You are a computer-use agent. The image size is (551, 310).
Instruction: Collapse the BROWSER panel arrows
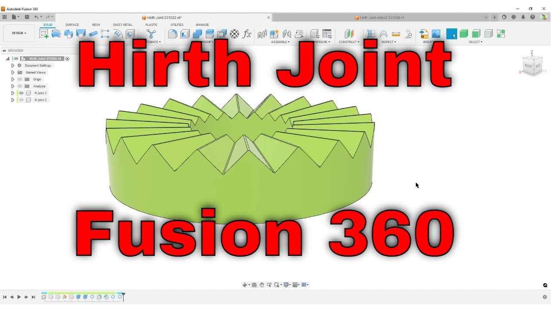tap(4, 50)
